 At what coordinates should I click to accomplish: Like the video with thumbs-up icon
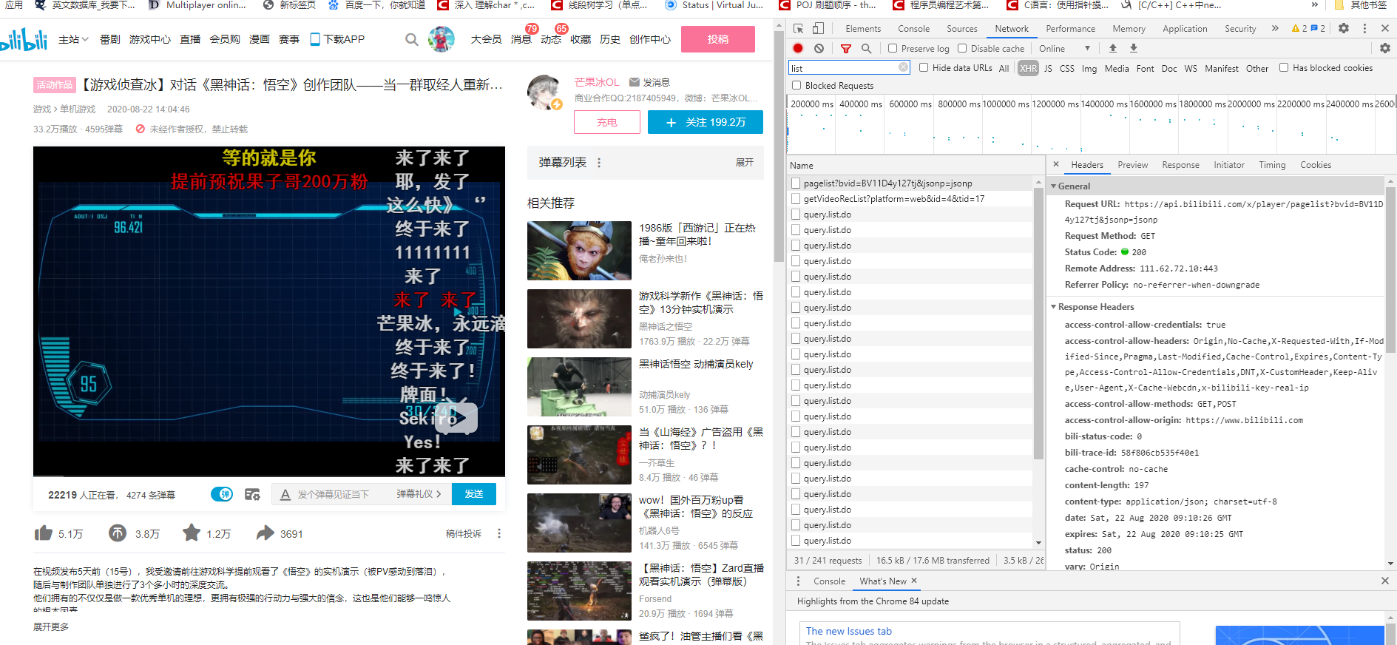tap(44, 533)
